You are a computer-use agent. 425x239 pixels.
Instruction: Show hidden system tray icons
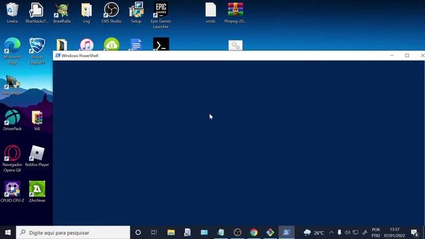331,232
